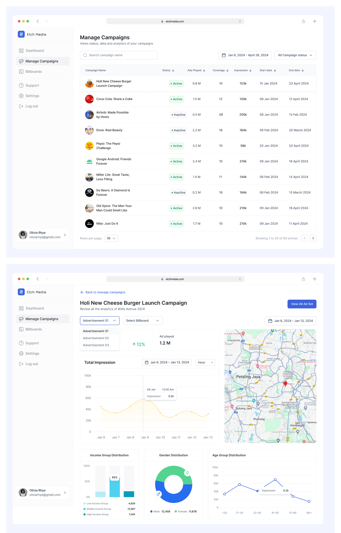This screenshot has height=533, width=341.
Task: Open Dashboard in bottom window sidebar
Action: (x=43, y=308)
